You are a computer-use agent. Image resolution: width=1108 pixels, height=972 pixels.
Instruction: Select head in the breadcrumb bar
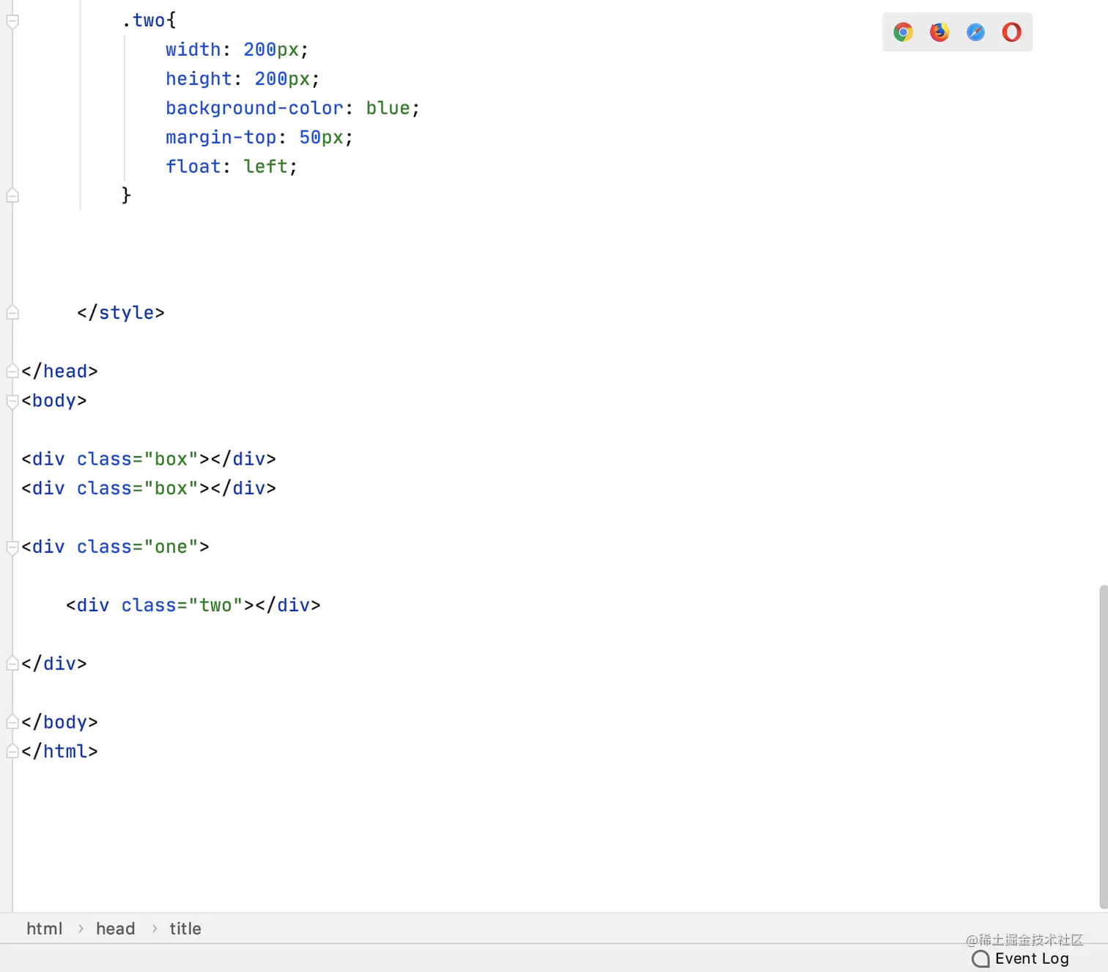click(x=116, y=929)
